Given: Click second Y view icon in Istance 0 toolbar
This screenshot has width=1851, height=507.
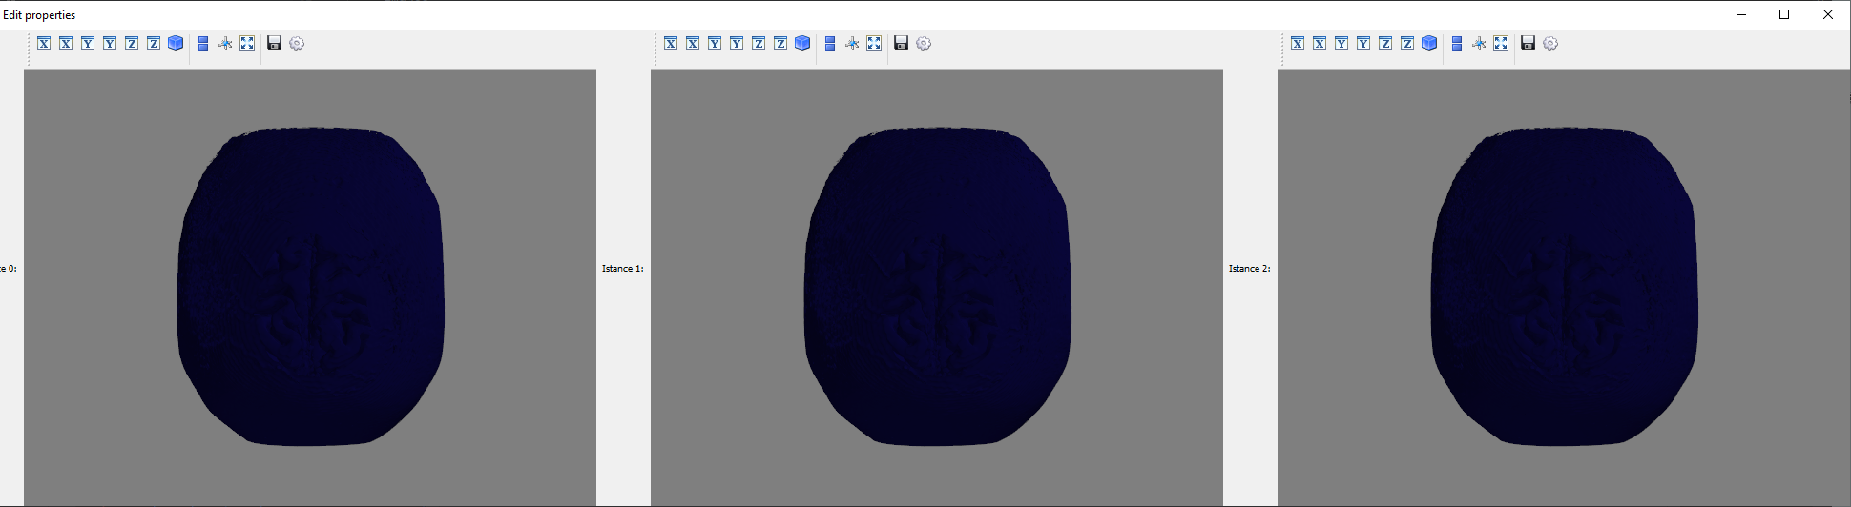Looking at the screenshot, I should pyautogui.click(x=110, y=43).
